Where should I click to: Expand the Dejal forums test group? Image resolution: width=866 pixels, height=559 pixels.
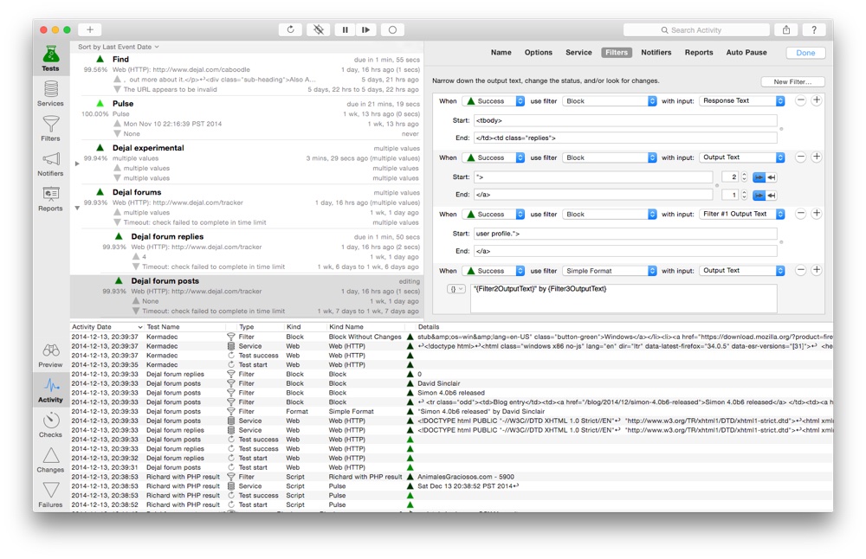(x=77, y=208)
